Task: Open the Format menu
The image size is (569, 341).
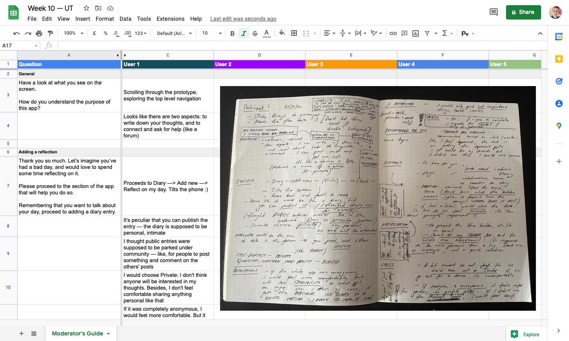Action: (104, 19)
